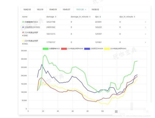Expand row with damage 24091062
This screenshot has width=155, height=118.
[145, 27]
